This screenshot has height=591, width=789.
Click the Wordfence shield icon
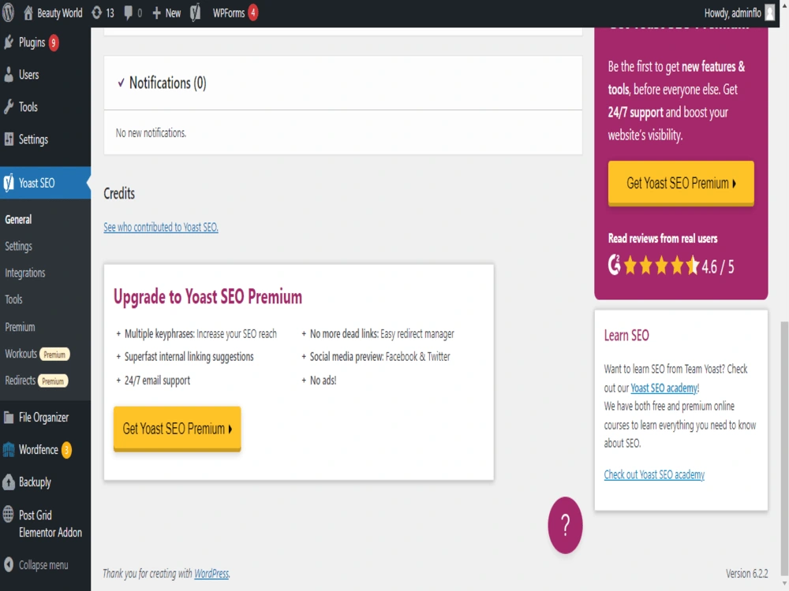[9, 449]
